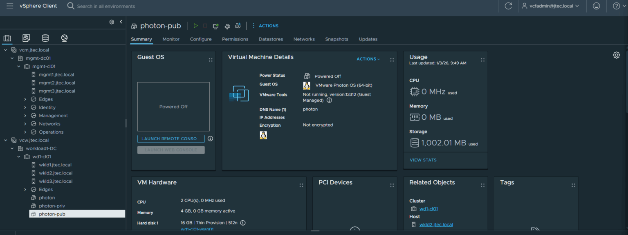Select host mgmt1.jtec.local
Image resolution: width=628 pixels, height=235 pixels.
pyautogui.click(x=56, y=75)
